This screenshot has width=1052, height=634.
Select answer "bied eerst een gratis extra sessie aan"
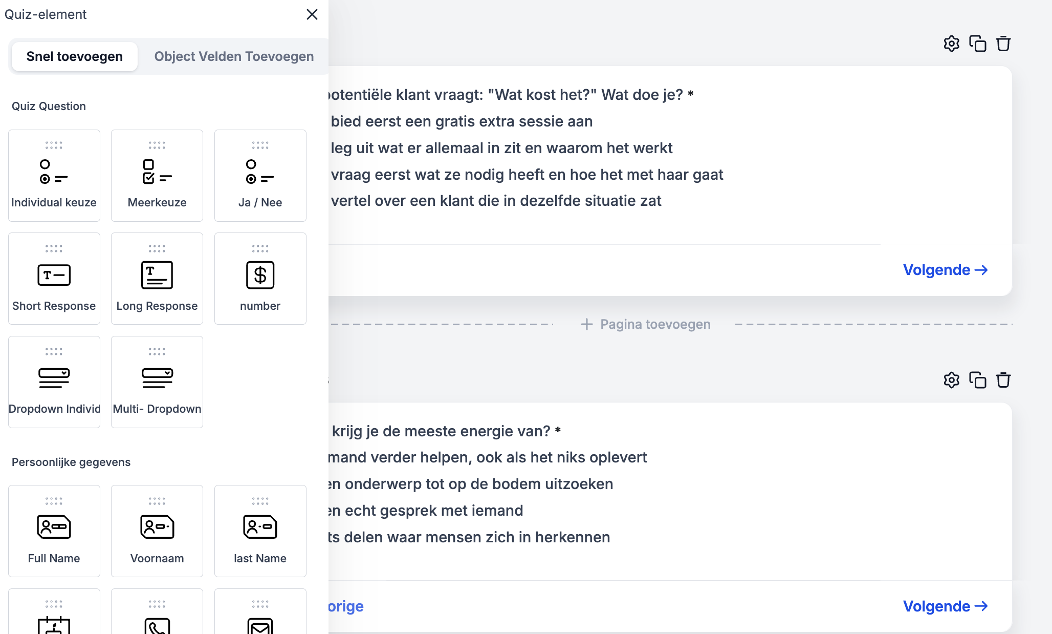462,121
